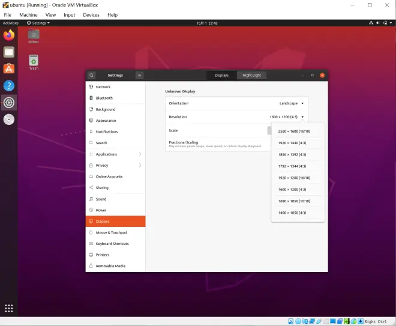Click the VirtualBox keyboard capture arrow icon
This screenshot has height=326, width=396.
tap(361, 321)
